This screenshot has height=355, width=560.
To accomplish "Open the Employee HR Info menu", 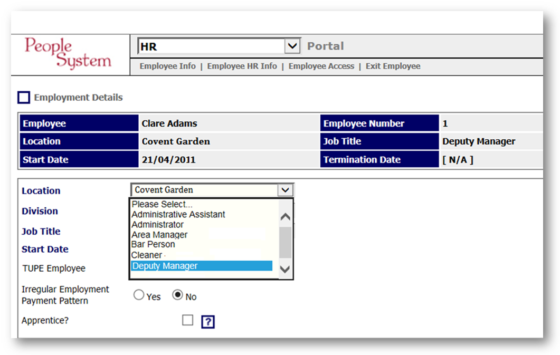I will click(x=242, y=66).
